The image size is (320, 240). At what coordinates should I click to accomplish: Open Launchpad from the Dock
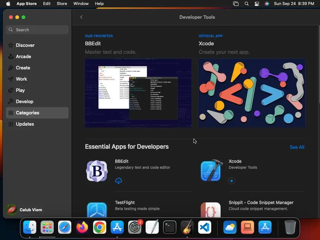47,227
